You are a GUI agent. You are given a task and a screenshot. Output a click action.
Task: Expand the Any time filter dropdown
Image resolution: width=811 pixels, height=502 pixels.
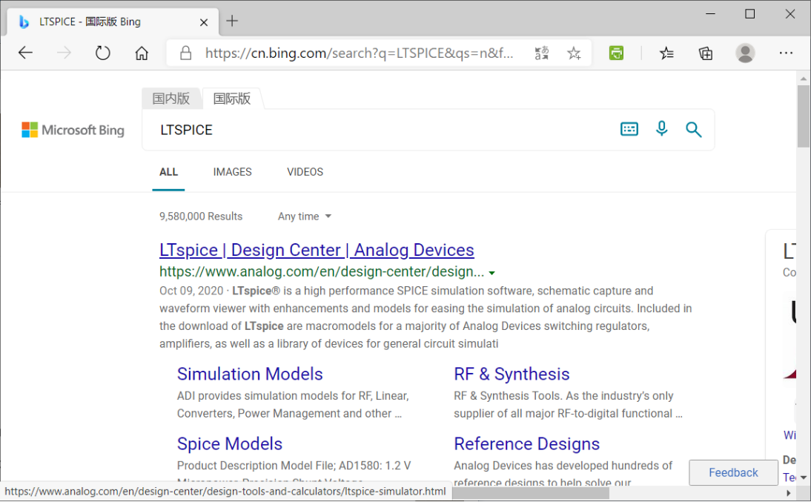tap(304, 217)
